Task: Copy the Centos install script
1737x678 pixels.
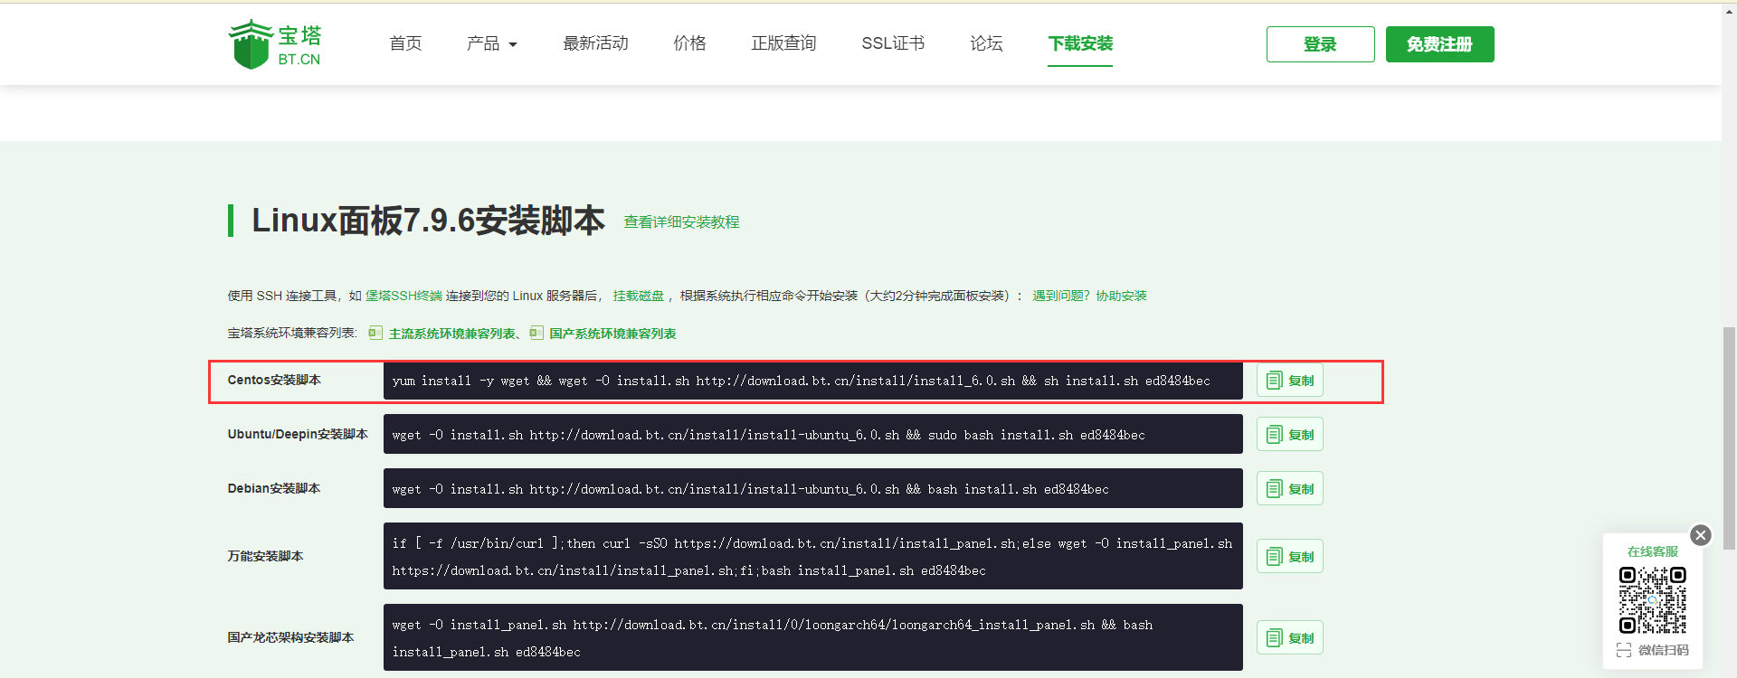Action: coord(1289,381)
